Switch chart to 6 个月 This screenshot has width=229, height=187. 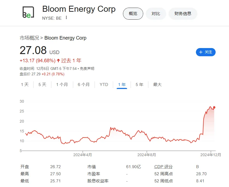tap(84, 85)
